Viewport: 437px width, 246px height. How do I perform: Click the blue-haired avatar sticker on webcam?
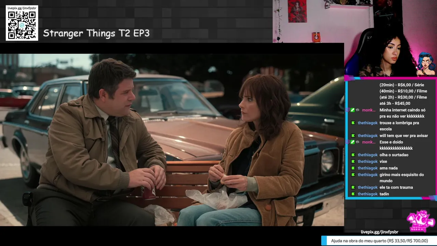(426, 64)
